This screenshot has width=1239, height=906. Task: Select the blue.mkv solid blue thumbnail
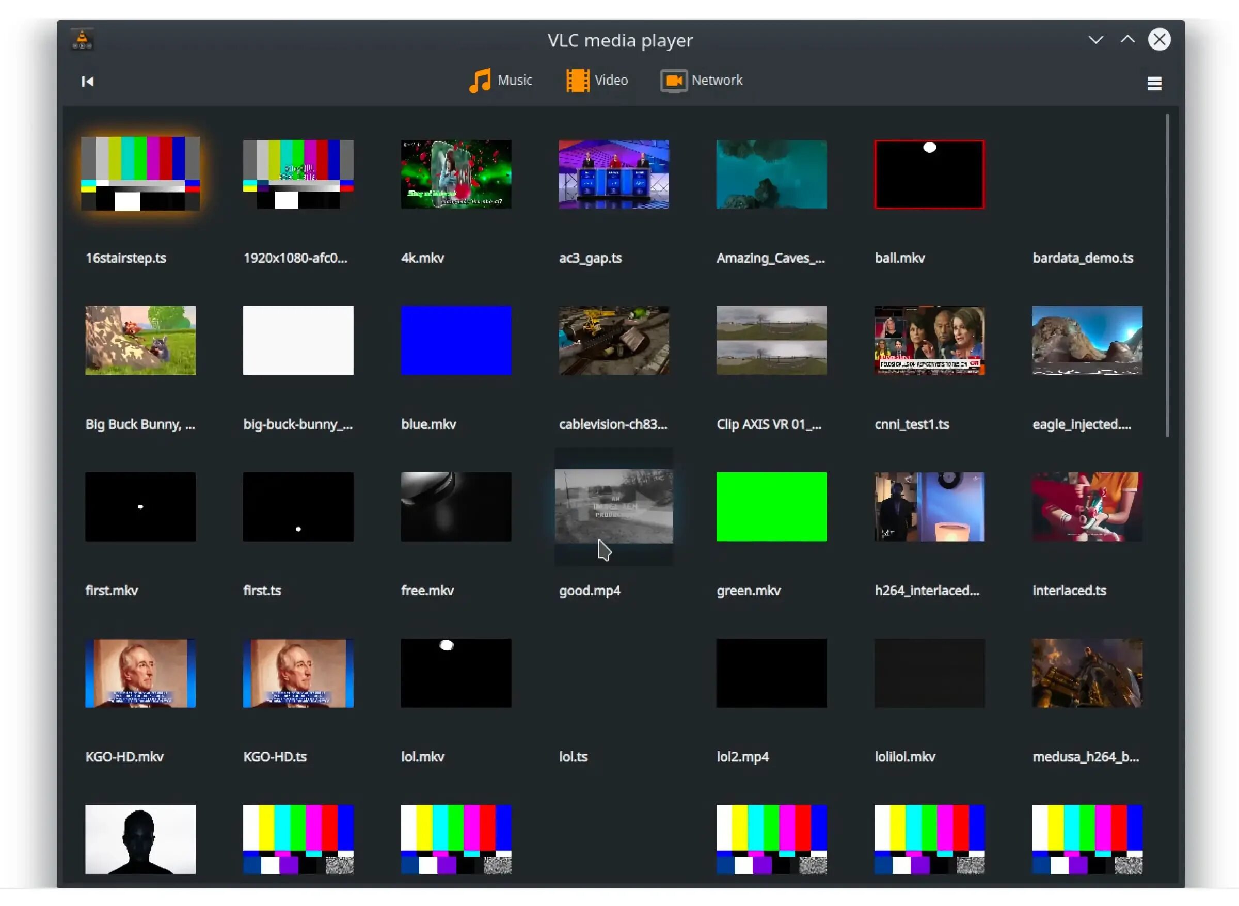pos(456,341)
